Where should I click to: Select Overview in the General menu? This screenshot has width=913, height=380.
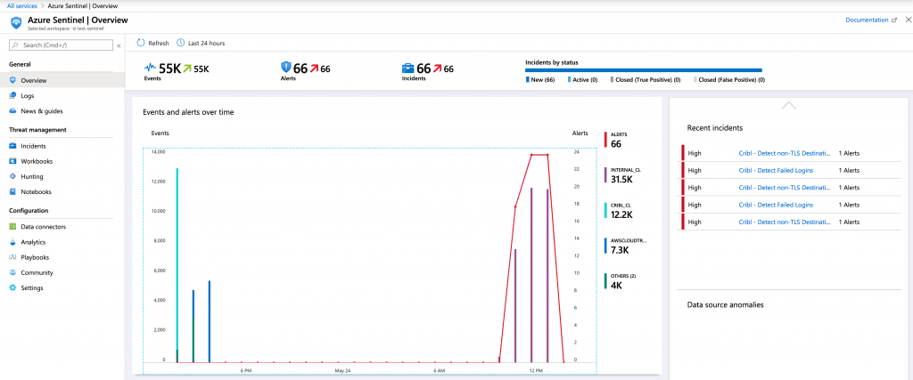pyautogui.click(x=34, y=80)
